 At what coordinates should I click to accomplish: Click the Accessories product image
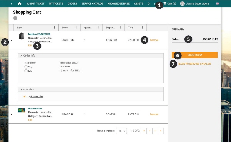pyautogui.click(x=22, y=110)
